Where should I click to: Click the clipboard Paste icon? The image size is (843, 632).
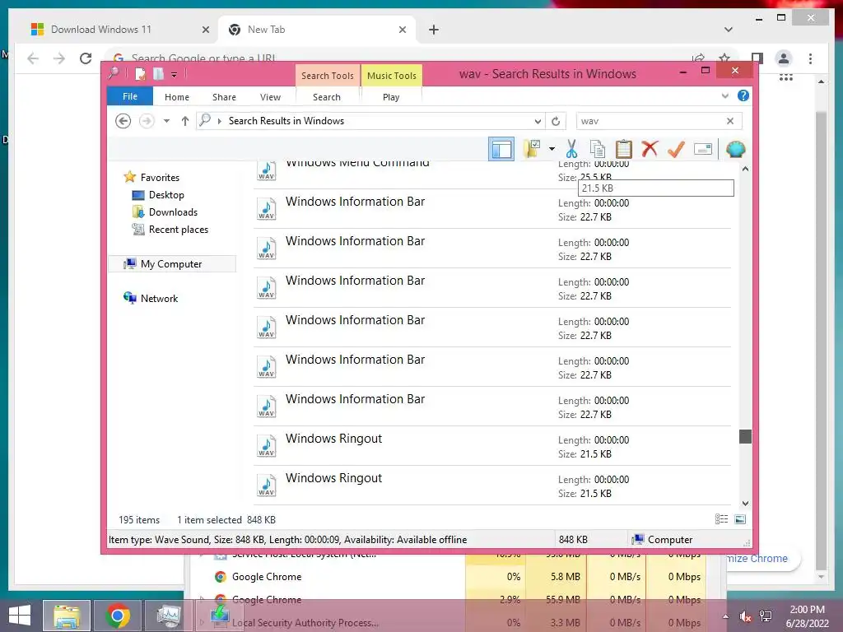click(x=624, y=149)
